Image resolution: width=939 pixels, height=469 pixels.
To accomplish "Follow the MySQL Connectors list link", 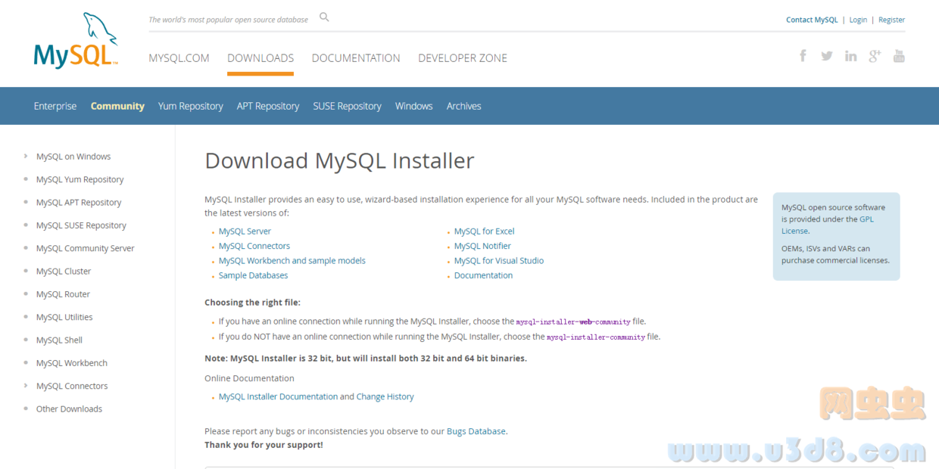I will (254, 246).
